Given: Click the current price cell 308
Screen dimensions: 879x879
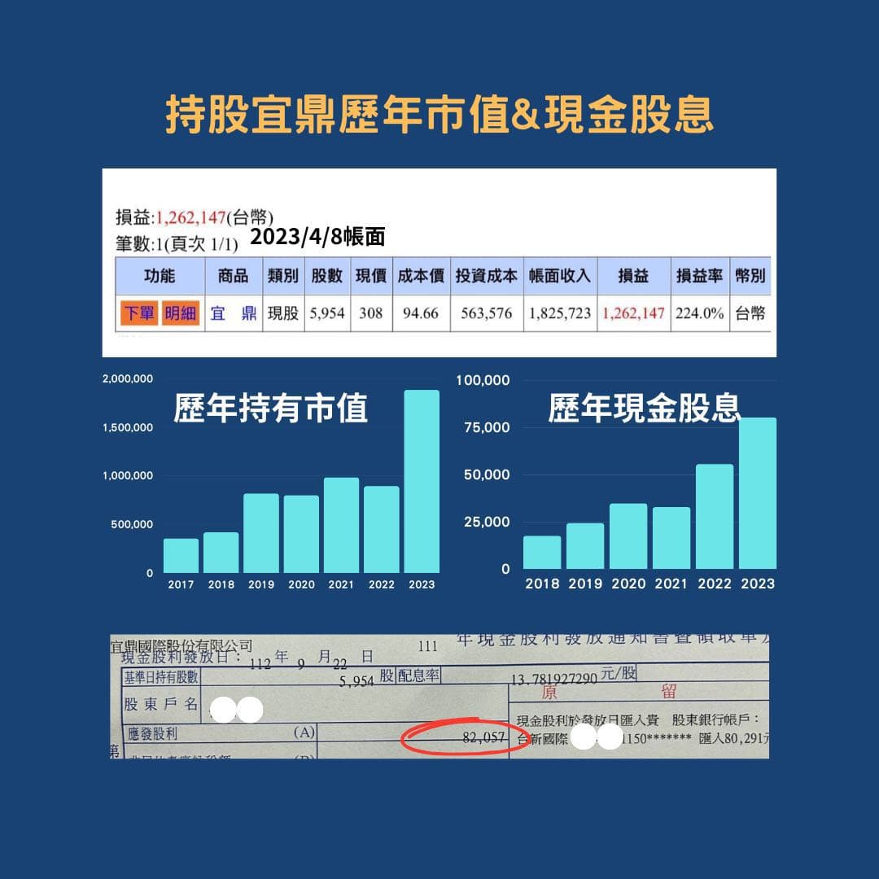Looking at the screenshot, I should coord(371,313).
